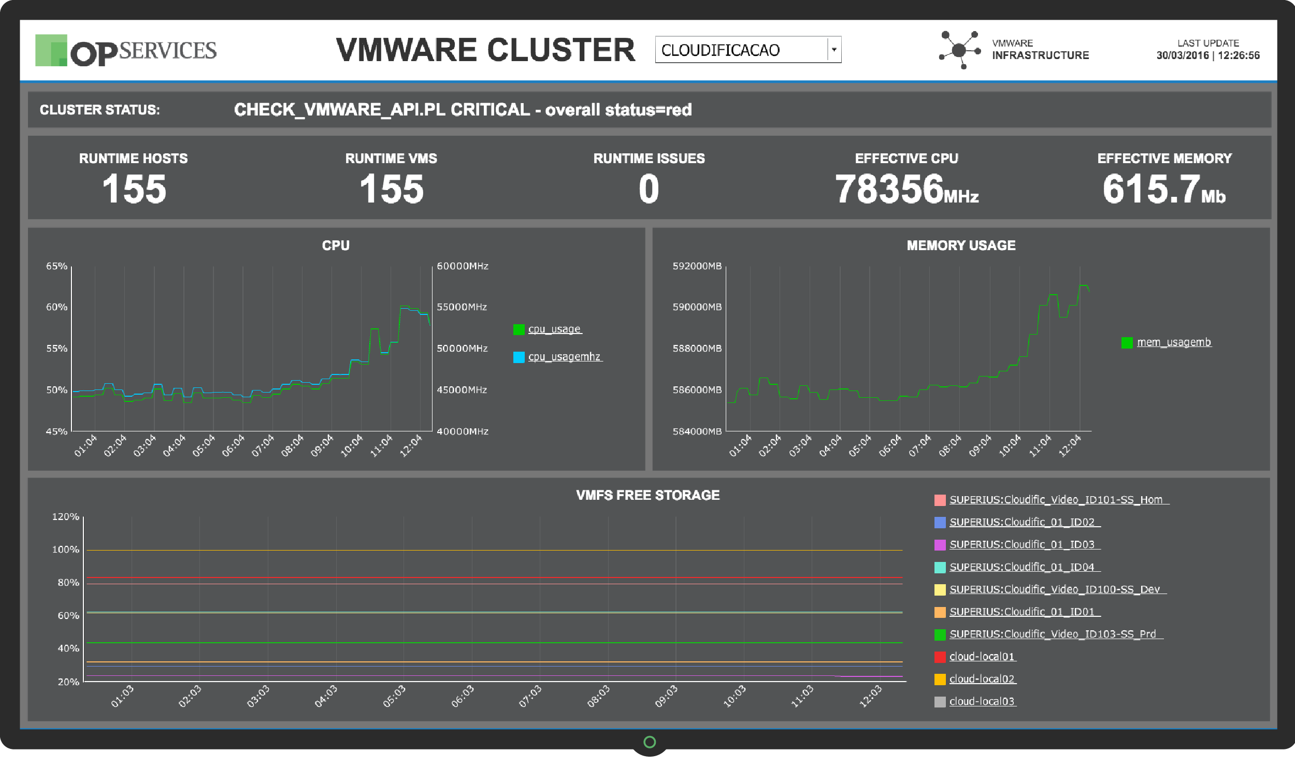Click the MEMORY USAGE chart title
Image resolution: width=1295 pixels, height=766 pixels.
[961, 245]
